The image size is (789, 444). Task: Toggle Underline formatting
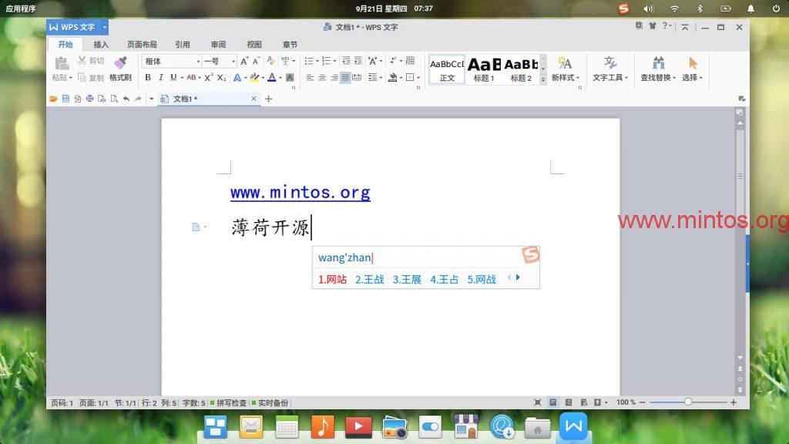[173, 77]
